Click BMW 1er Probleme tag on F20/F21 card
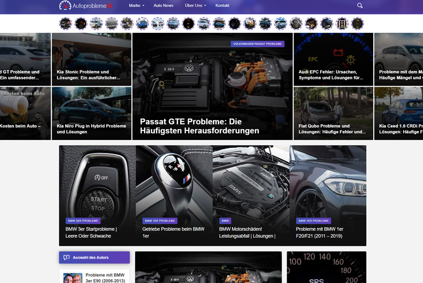423x283 pixels. 314,221
